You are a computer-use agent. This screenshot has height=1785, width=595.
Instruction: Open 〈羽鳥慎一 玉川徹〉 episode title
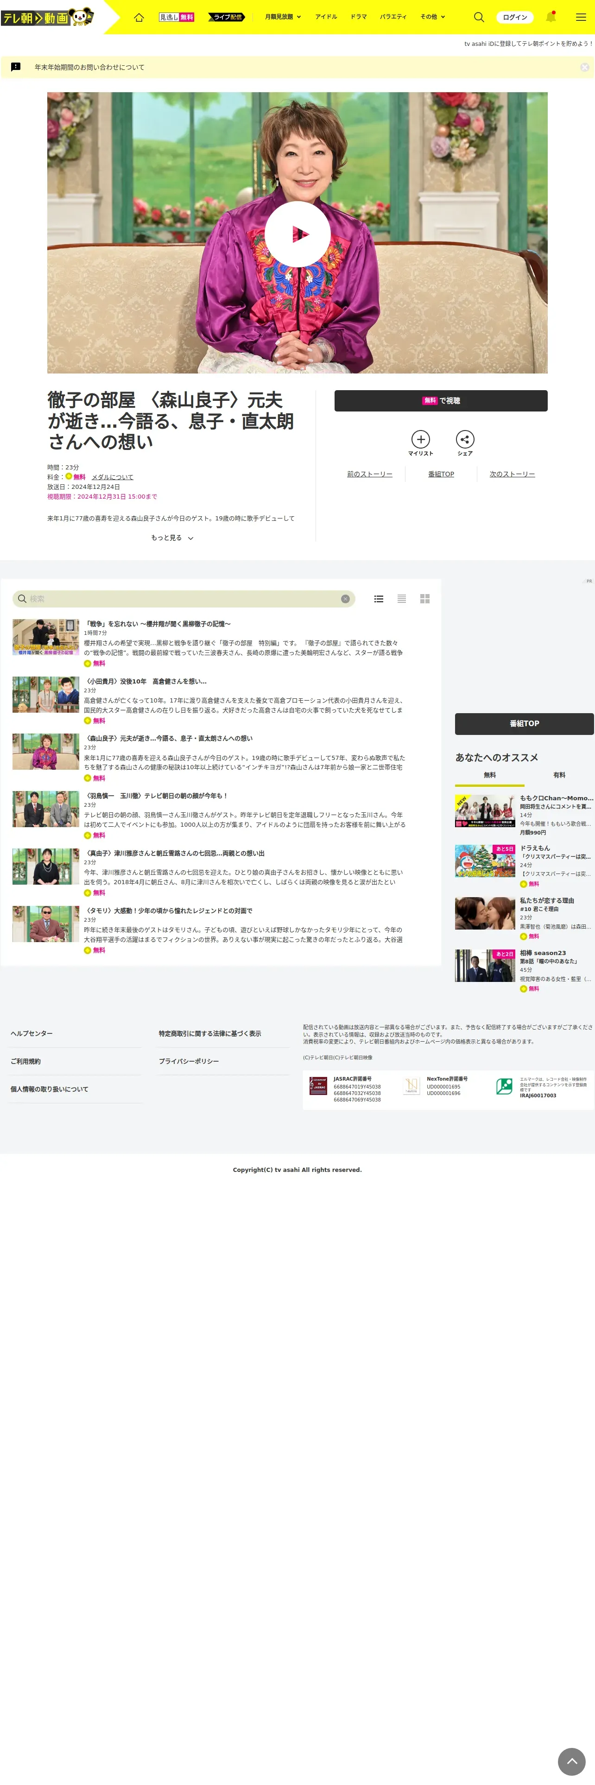156,796
